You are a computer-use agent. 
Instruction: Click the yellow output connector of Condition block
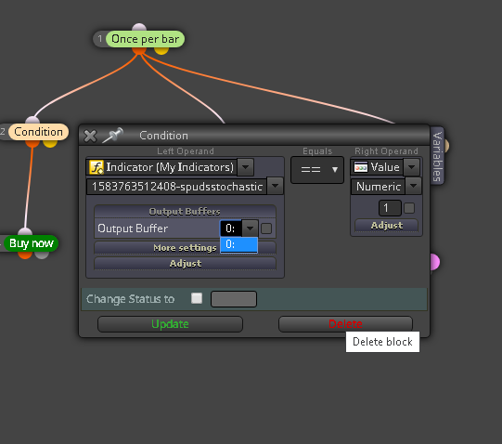click(50, 143)
